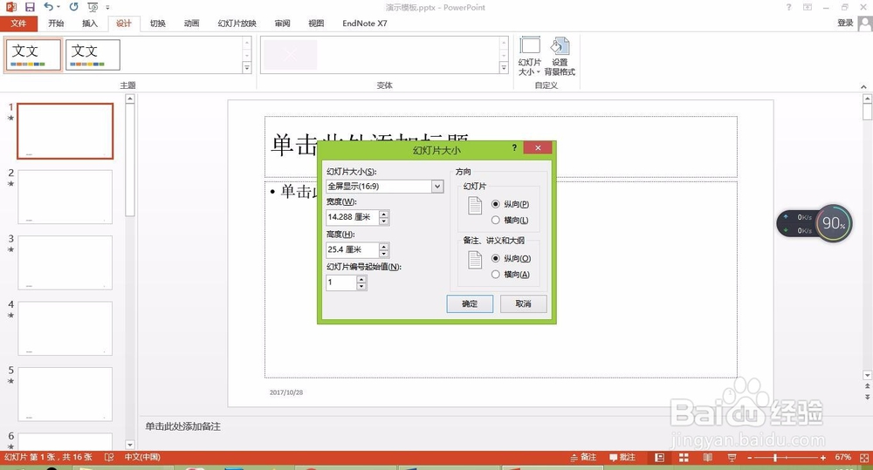Open Format Background (设置背景格式) button
Screen dimensions: 873x470
tap(560, 56)
